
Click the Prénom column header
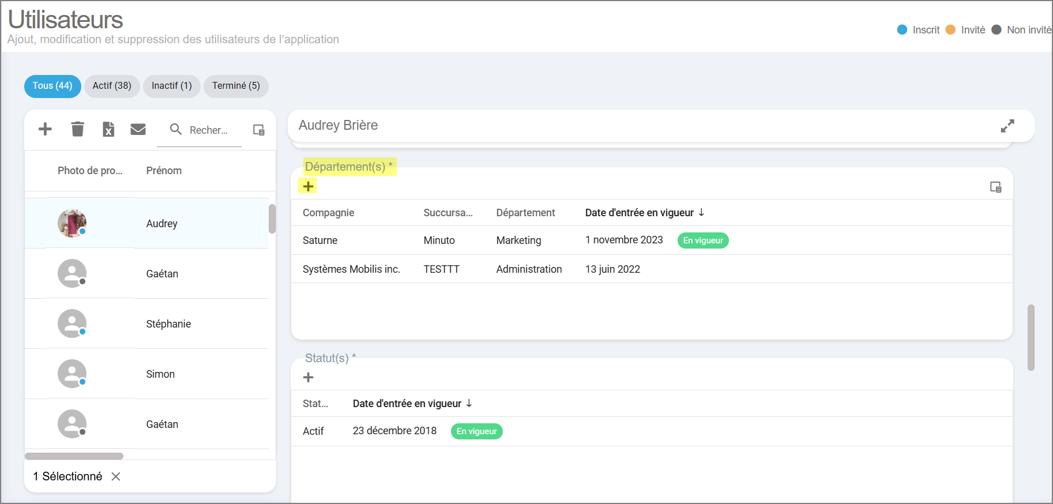coord(164,171)
